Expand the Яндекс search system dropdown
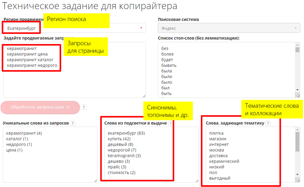 [296, 28]
